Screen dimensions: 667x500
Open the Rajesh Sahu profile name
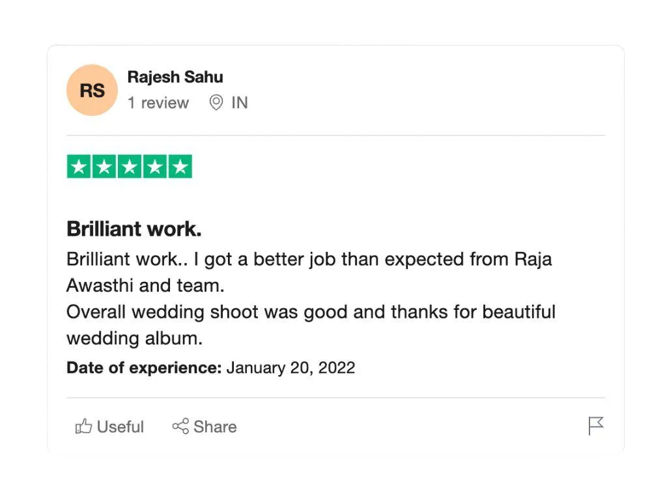pos(175,77)
